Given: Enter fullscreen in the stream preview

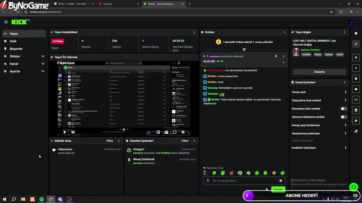Looking at the screenshot, I should click(x=175, y=132).
